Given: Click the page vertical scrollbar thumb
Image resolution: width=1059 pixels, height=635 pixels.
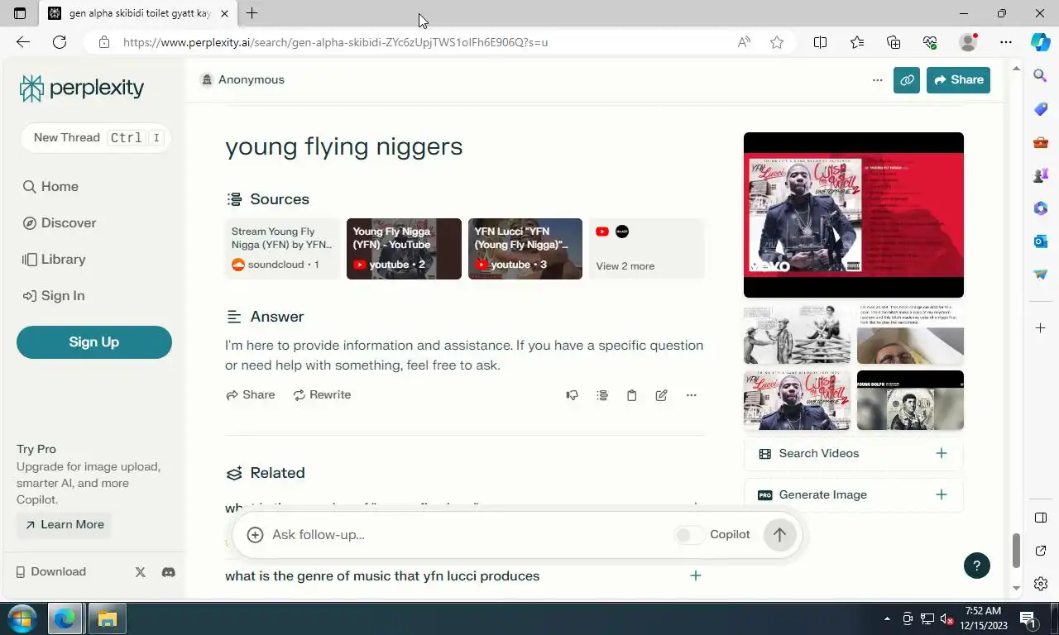Looking at the screenshot, I should (x=1016, y=551).
